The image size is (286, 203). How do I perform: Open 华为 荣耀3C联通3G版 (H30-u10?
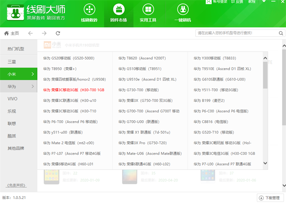(x=70, y=101)
